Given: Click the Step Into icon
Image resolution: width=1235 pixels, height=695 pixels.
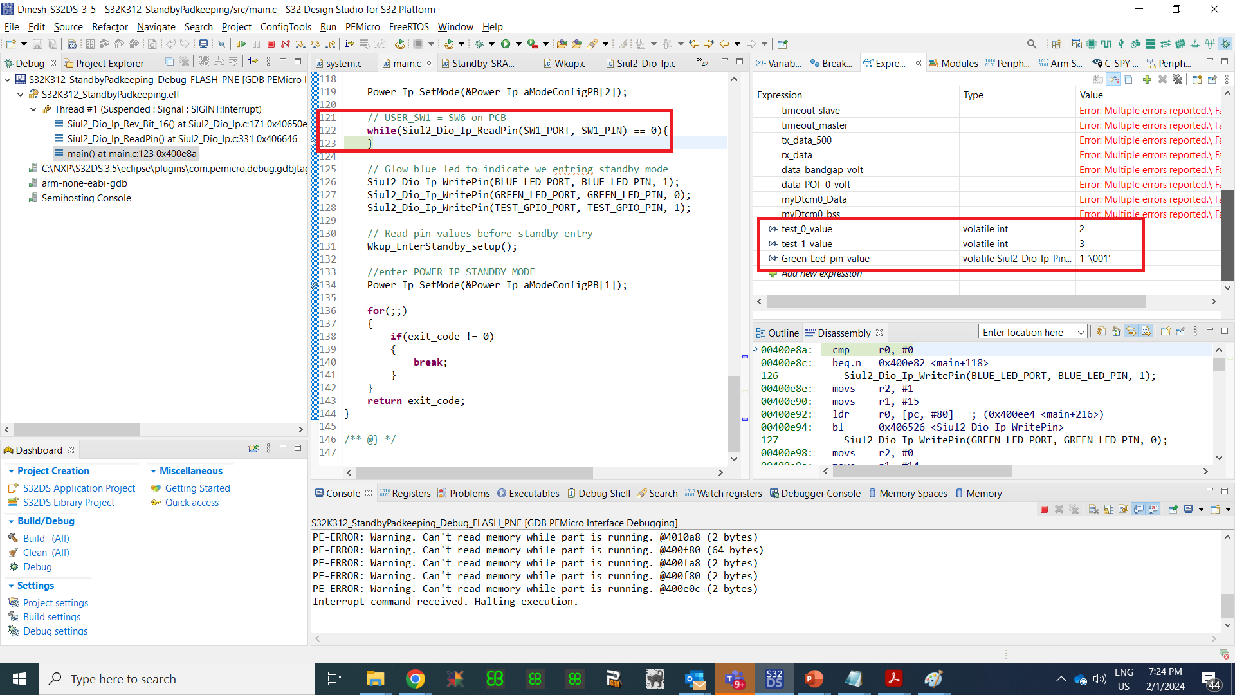Looking at the screenshot, I should [x=300, y=44].
